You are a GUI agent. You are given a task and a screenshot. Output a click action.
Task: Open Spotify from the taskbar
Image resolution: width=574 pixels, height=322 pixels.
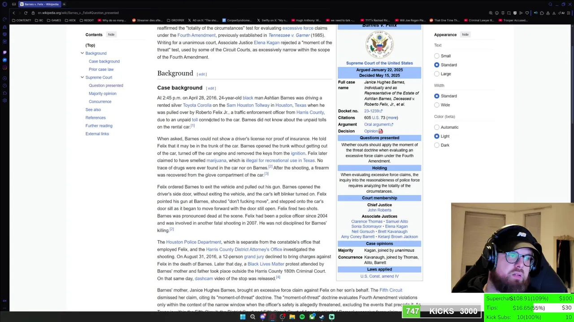302,317
